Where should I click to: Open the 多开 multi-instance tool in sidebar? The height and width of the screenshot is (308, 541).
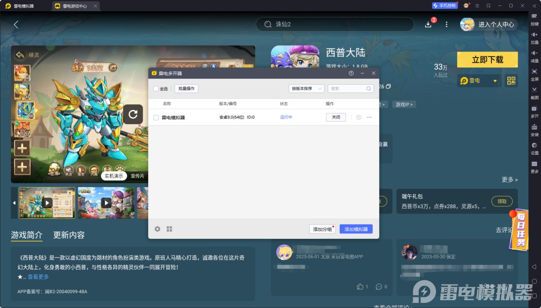coord(535,111)
